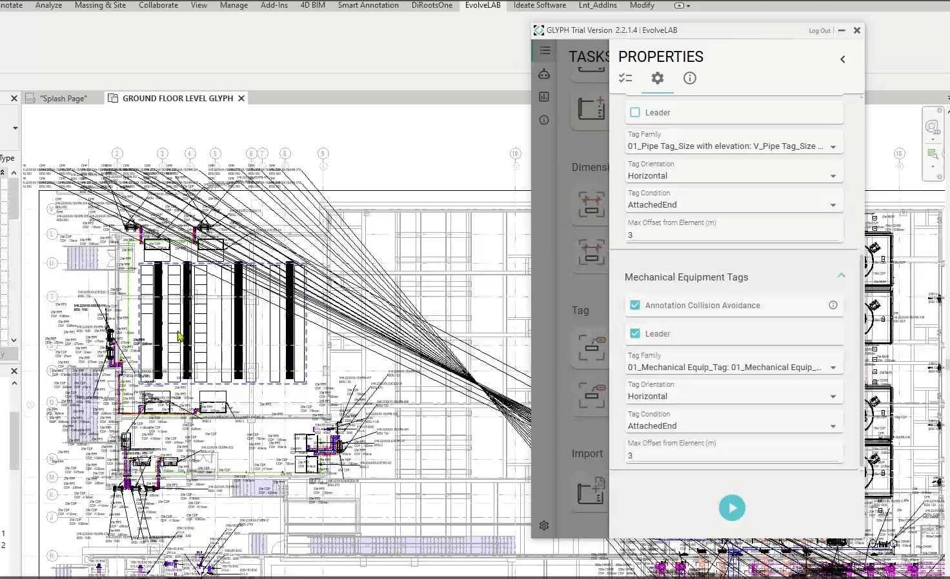Open the robot automation icon in sidebar

click(x=544, y=74)
